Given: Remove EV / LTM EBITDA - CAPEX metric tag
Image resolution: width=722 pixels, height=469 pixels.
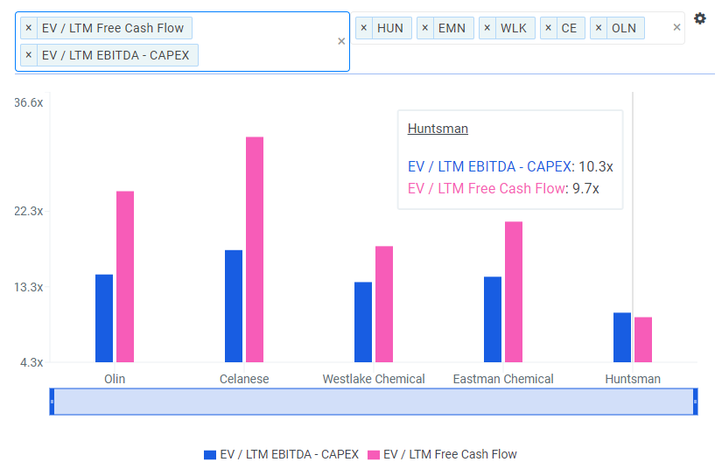Looking at the screenshot, I should [x=29, y=55].
